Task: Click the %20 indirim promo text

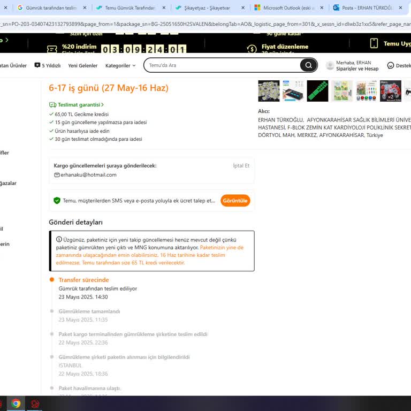Action: point(79,47)
